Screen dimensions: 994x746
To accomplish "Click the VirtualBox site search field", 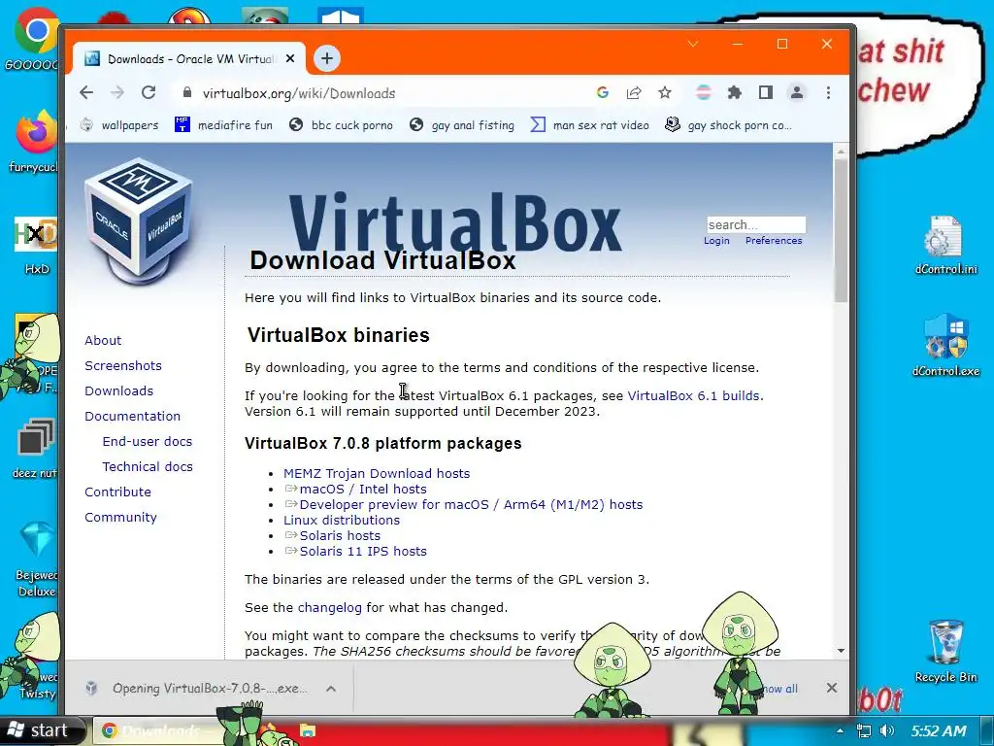I will [x=755, y=224].
